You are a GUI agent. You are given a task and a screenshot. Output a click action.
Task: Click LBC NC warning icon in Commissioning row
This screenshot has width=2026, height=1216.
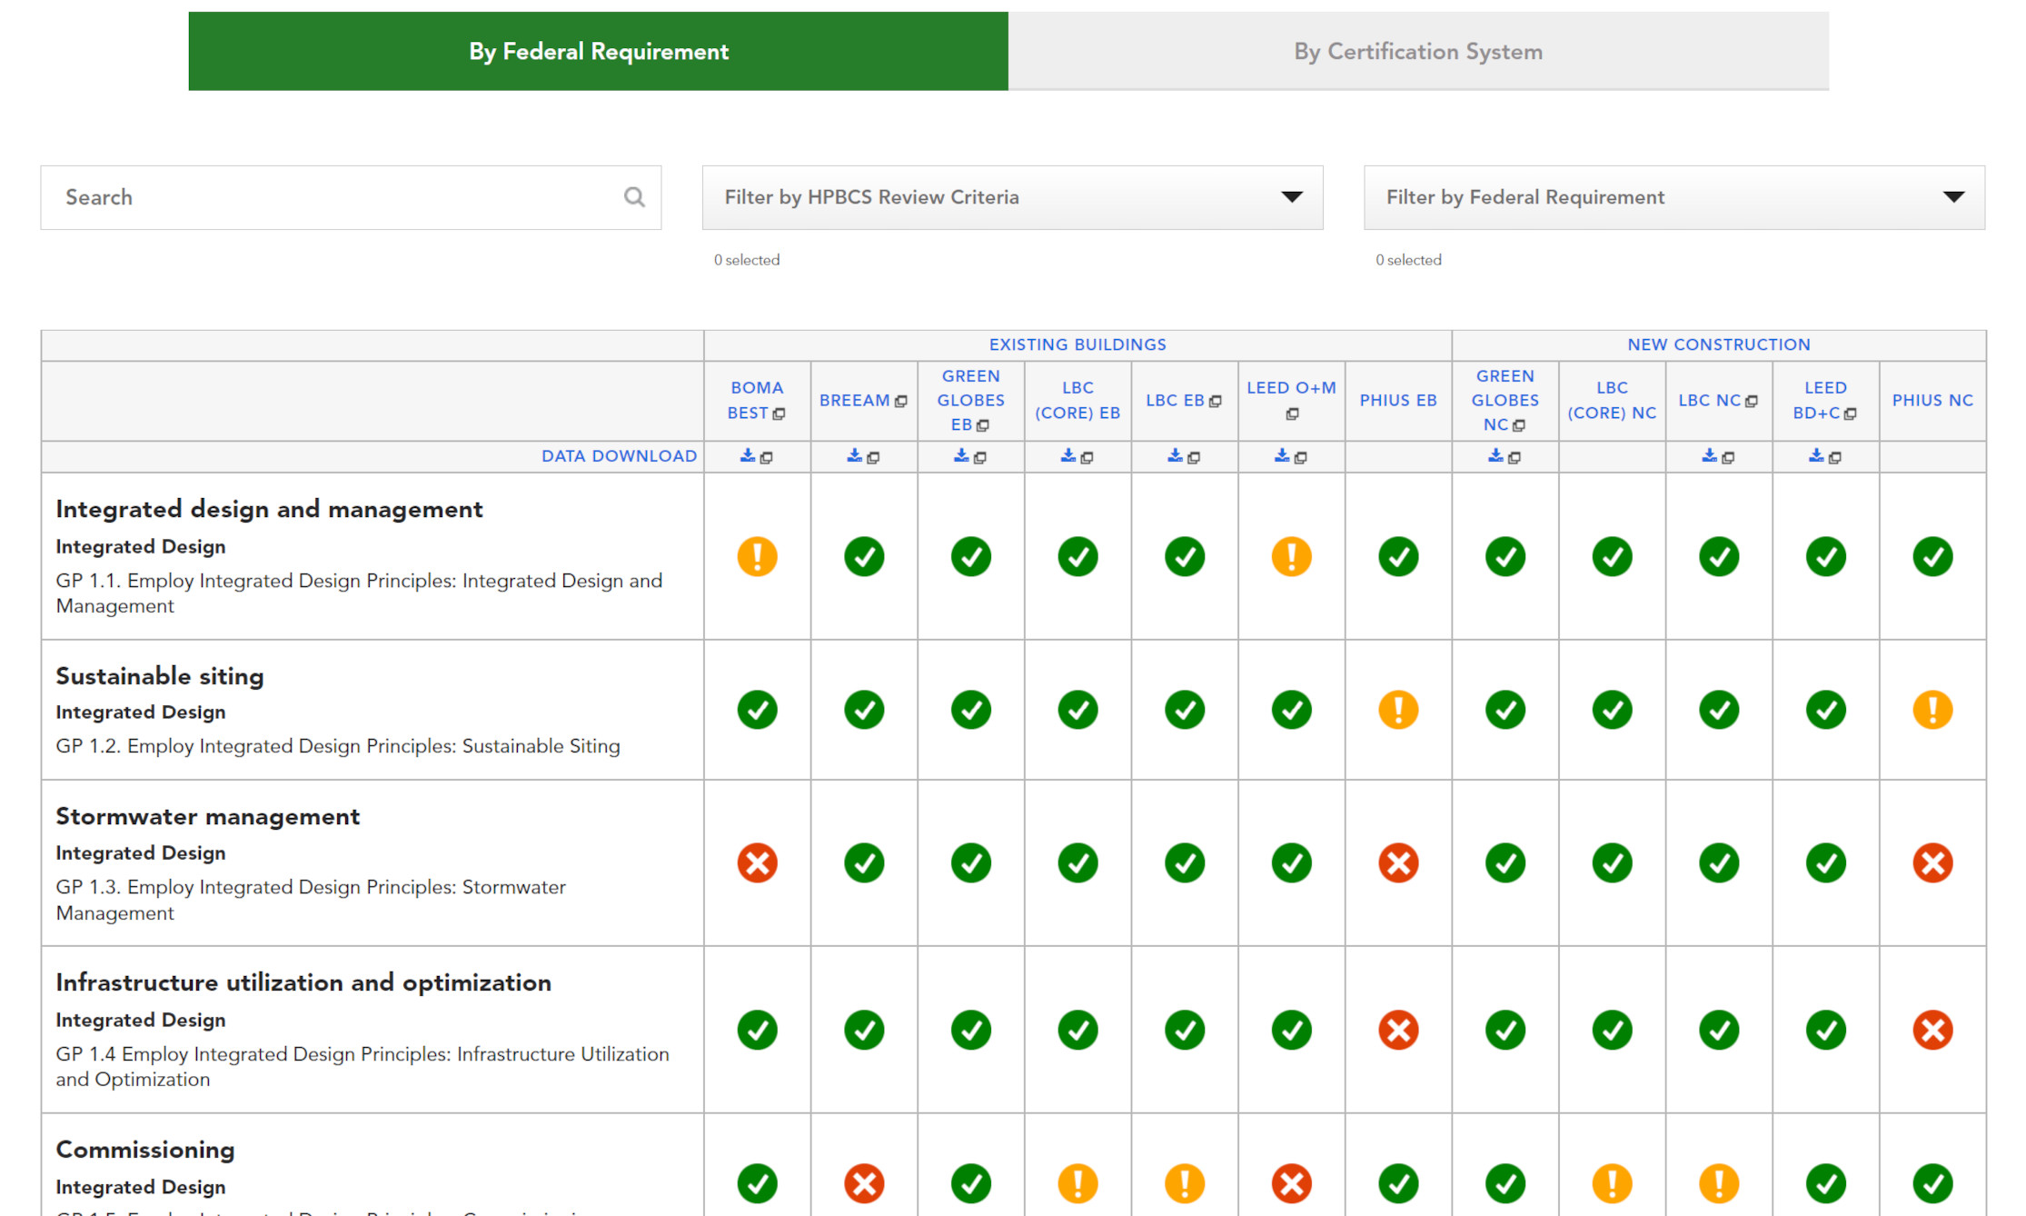(x=1719, y=1183)
